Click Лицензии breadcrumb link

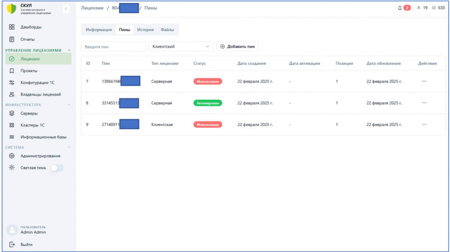coord(92,8)
